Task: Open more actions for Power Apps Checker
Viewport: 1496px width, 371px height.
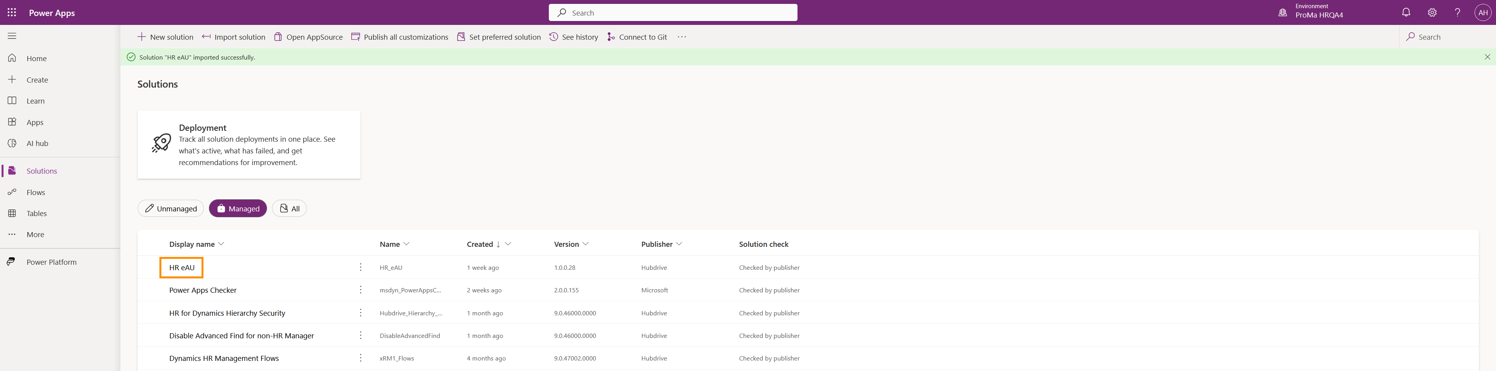Action: (x=361, y=290)
